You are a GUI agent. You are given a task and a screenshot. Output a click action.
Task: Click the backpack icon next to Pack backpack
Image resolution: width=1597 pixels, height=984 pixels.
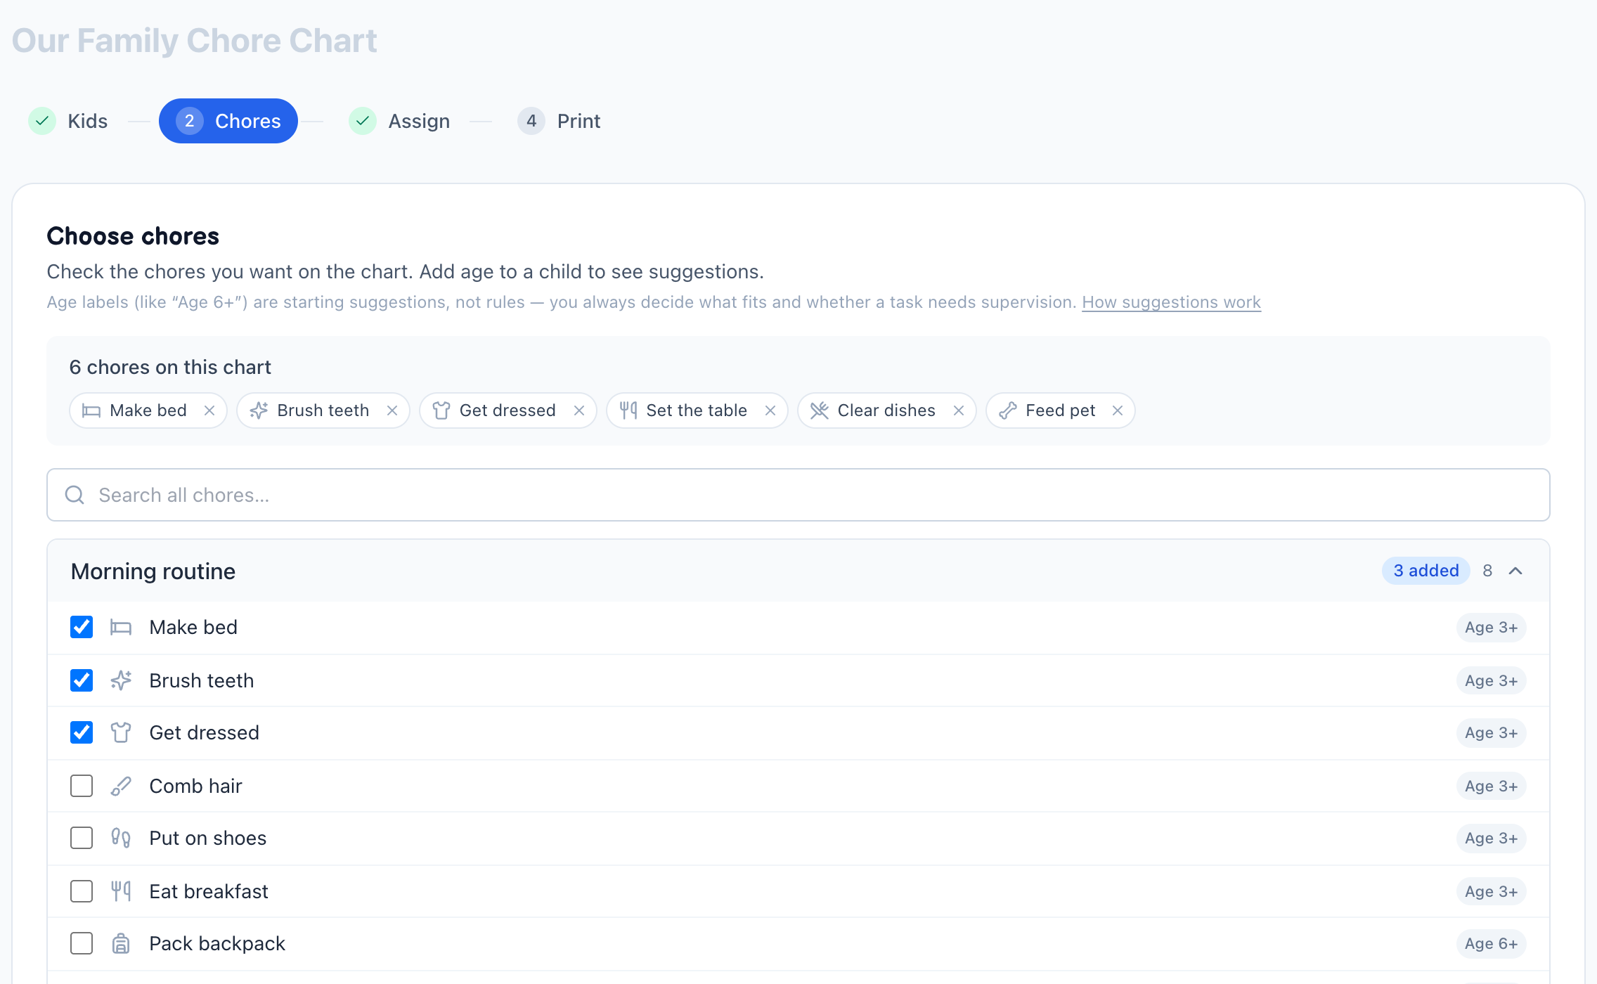121,943
